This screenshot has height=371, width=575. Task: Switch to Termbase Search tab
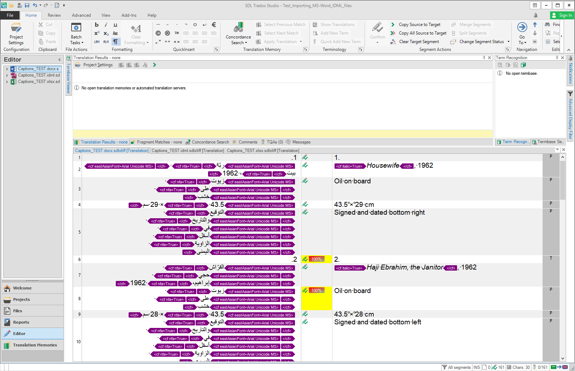click(x=548, y=142)
